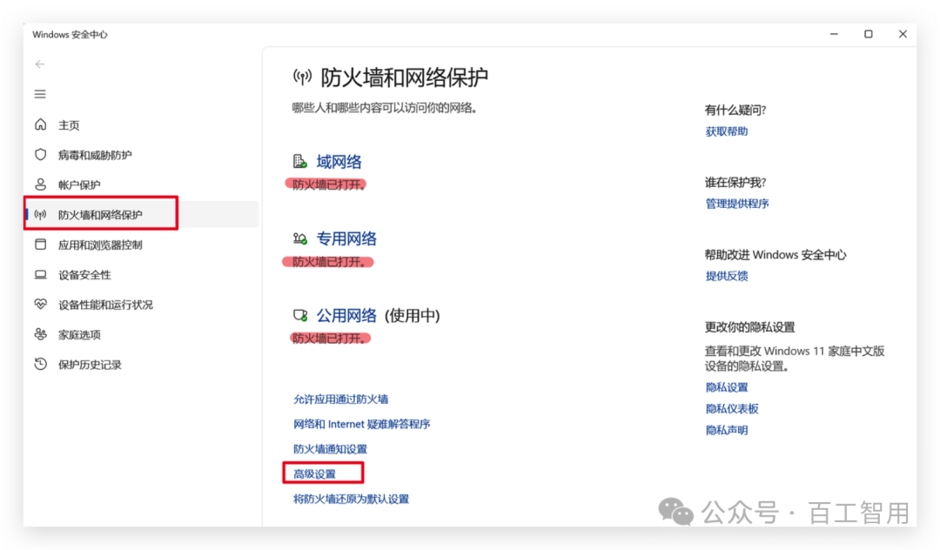Click the 主页 home icon
This screenshot has height=550, width=940.
pos(40,124)
